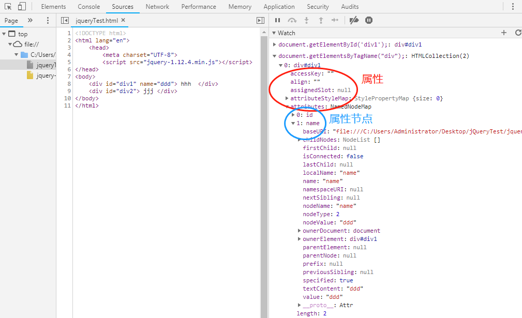This screenshot has width=522, height=318.
Task: Deactivate breakpoints toggle icon
Action: point(354,20)
